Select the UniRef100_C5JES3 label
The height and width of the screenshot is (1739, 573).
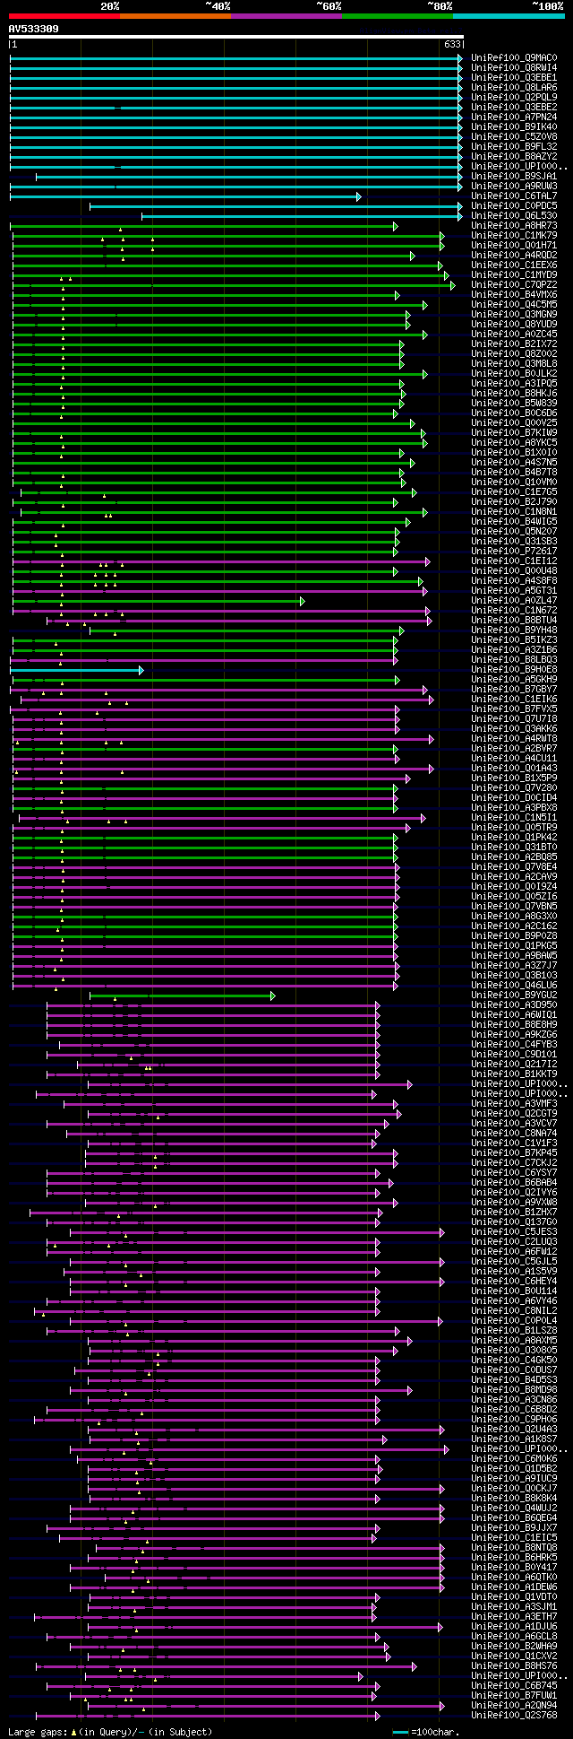tap(514, 1232)
